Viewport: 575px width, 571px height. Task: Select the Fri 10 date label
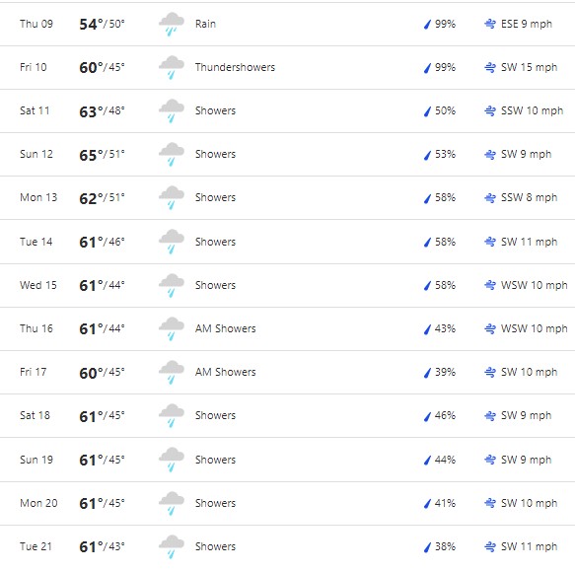point(33,67)
